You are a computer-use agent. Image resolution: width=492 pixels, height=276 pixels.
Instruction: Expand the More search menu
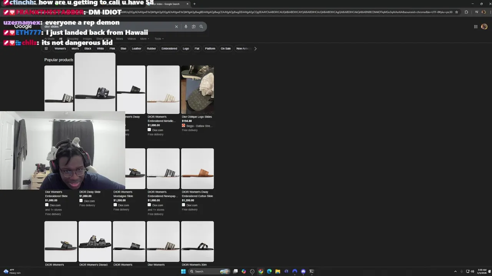(x=144, y=39)
